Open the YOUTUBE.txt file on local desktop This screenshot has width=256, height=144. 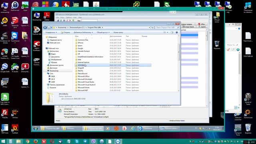click(x=248, y=52)
